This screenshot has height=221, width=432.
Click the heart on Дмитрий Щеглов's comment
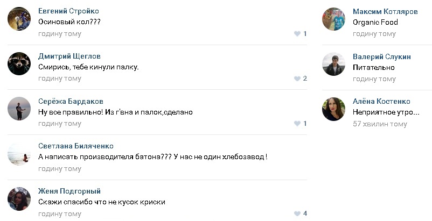[x=297, y=79]
